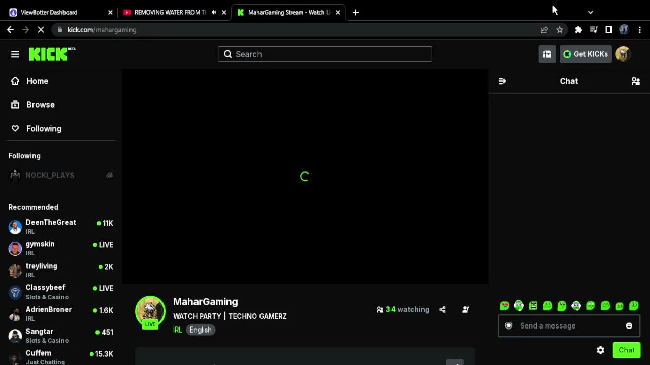Viewport: 650px width, 365px height.
Task: Close the MaharGaming Stream tab
Action: [338, 12]
